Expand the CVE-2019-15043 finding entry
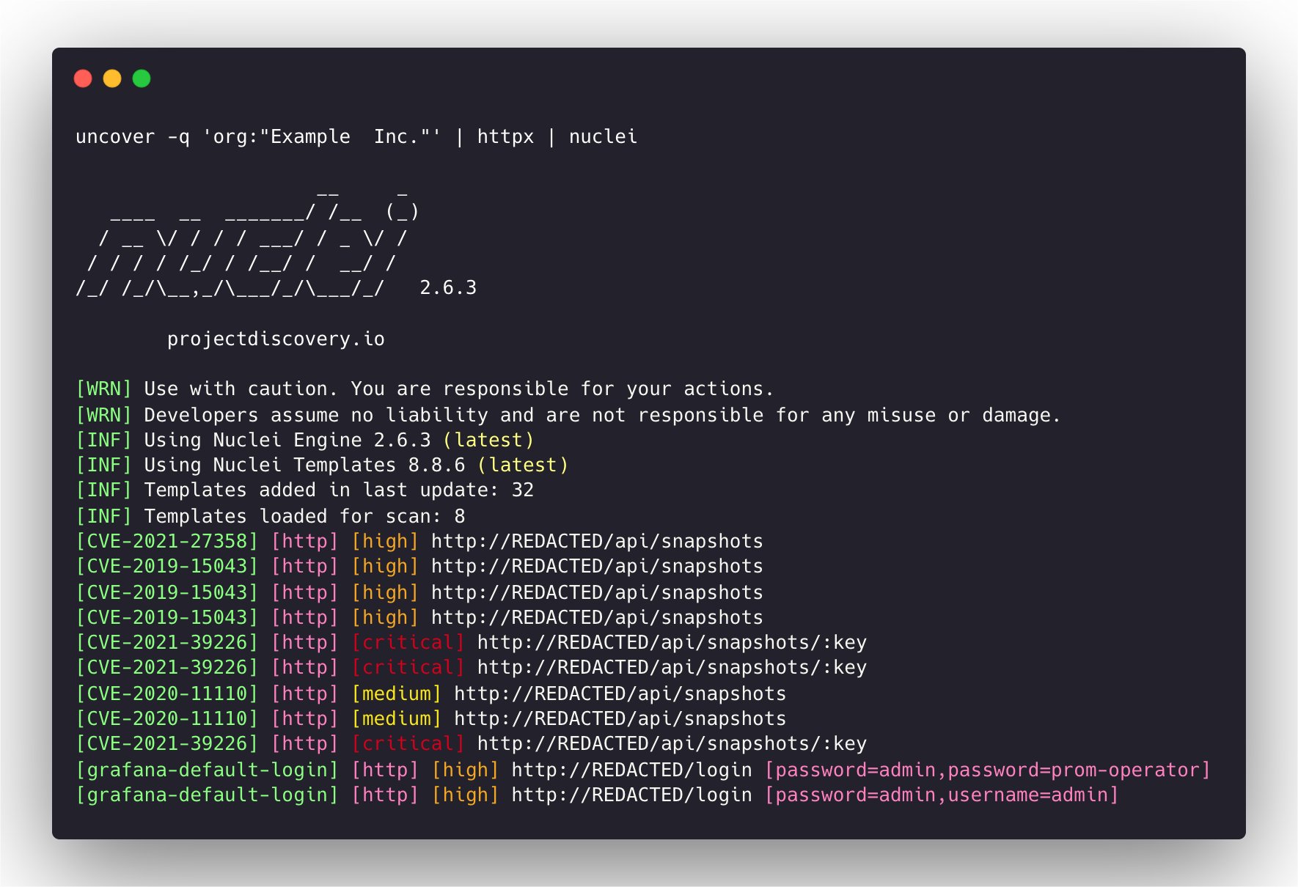 [x=166, y=566]
